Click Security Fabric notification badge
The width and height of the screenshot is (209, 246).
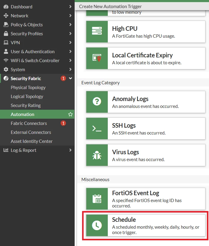click(x=63, y=78)
